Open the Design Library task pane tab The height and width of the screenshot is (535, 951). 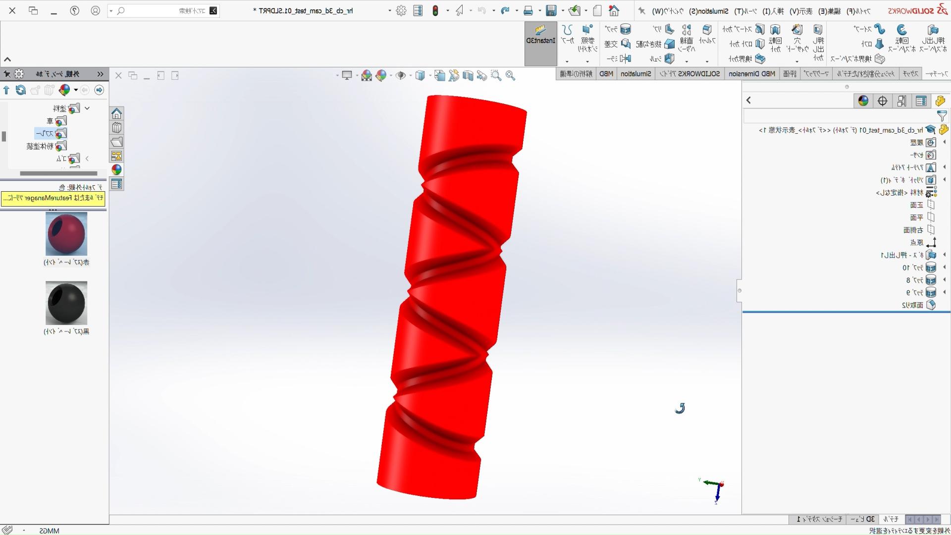tap(116, 128)
